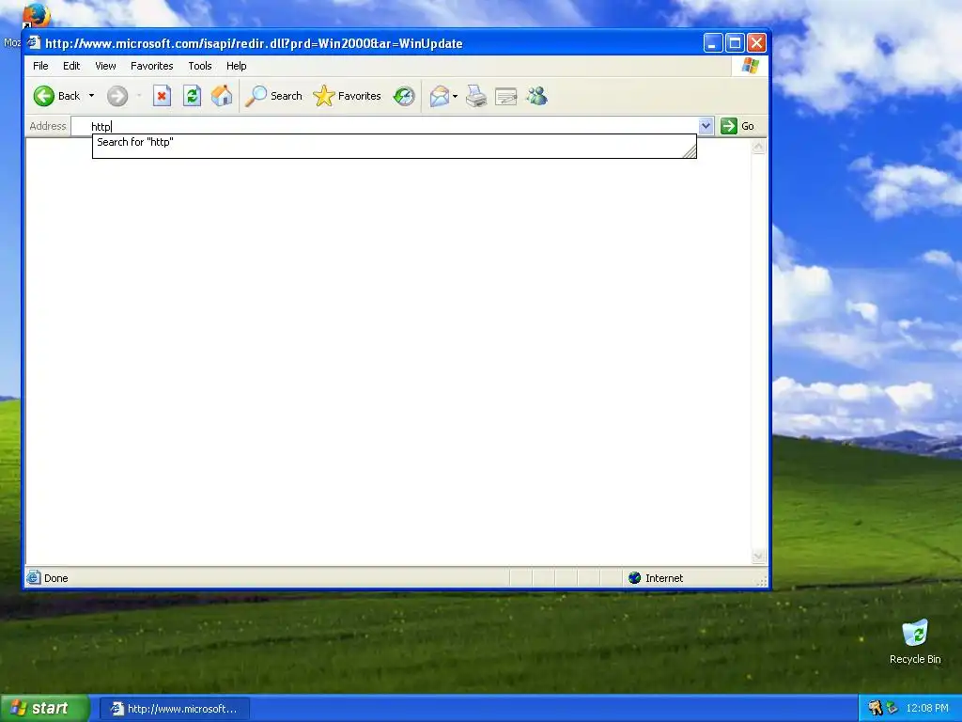This screenshot has width=962, height=722.
Task: Open the View menu
Action: [x=105, y=66]
